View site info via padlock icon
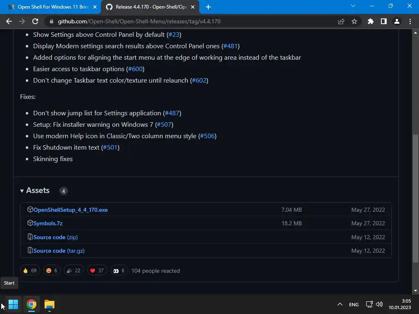 (x=52, y=21)
